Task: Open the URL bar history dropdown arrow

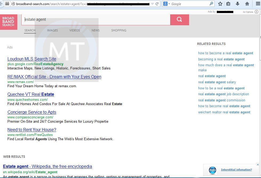Action: click(152, 4)
